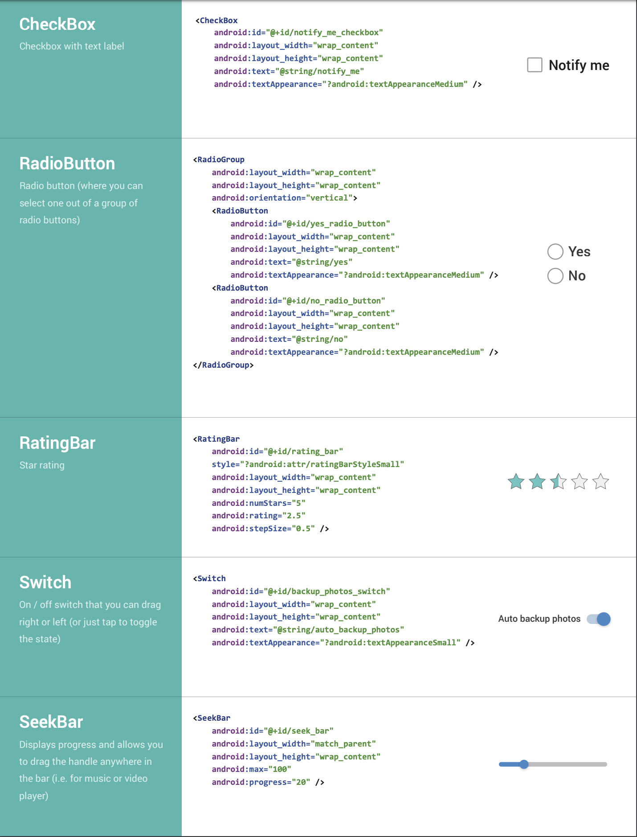Image resolution: width=637 pixels, height=837 pixels.
Task: Click the RadioButton section heading
Action: (x=67, y=164)
